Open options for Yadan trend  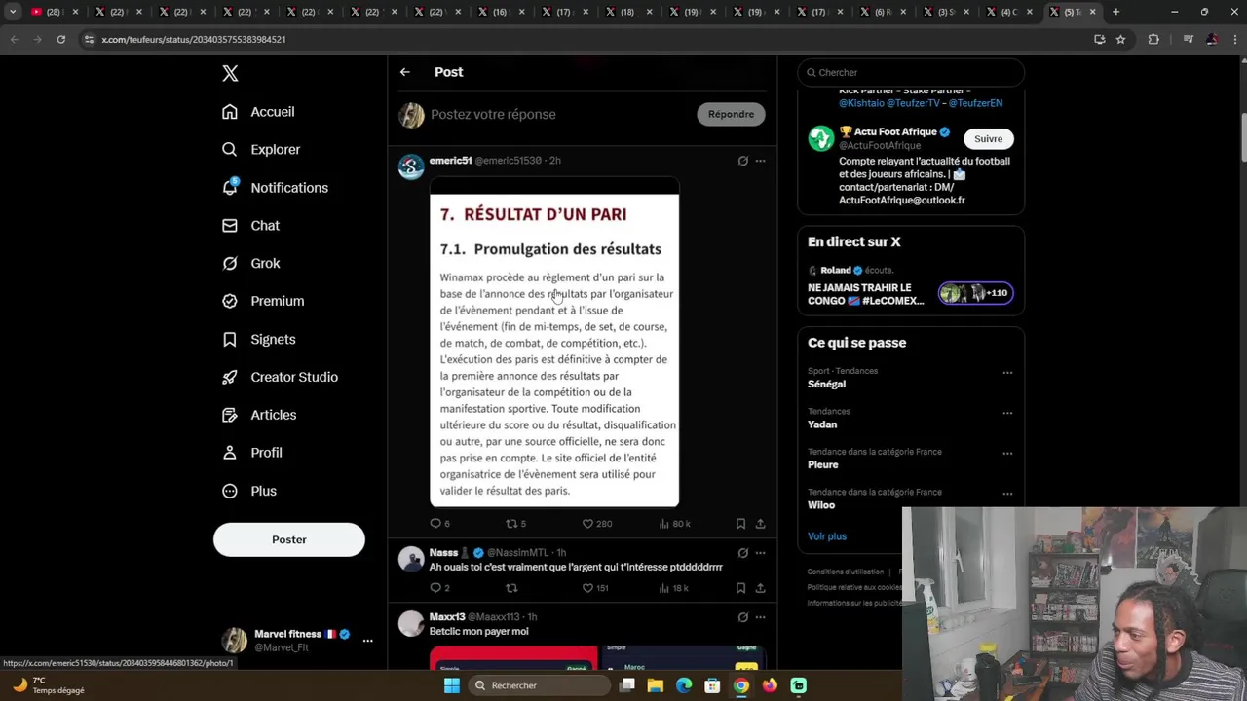[x=1007, y=413]
